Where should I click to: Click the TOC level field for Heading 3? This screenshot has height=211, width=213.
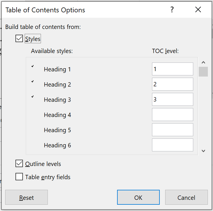(x=173, y=99)
